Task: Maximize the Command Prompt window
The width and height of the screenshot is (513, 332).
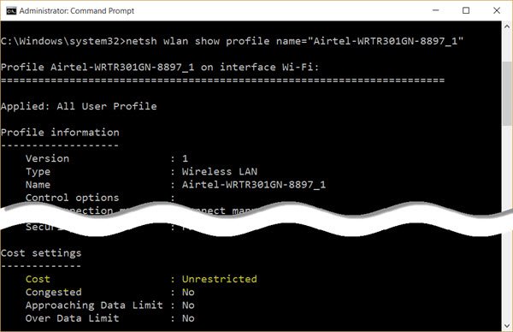Action: [466, 10]
